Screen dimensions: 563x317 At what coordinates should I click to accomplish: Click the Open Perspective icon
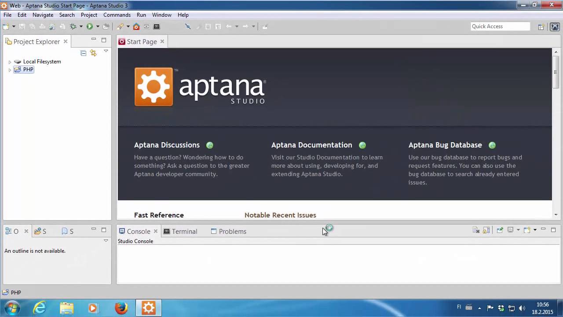[x=541, y=26]
